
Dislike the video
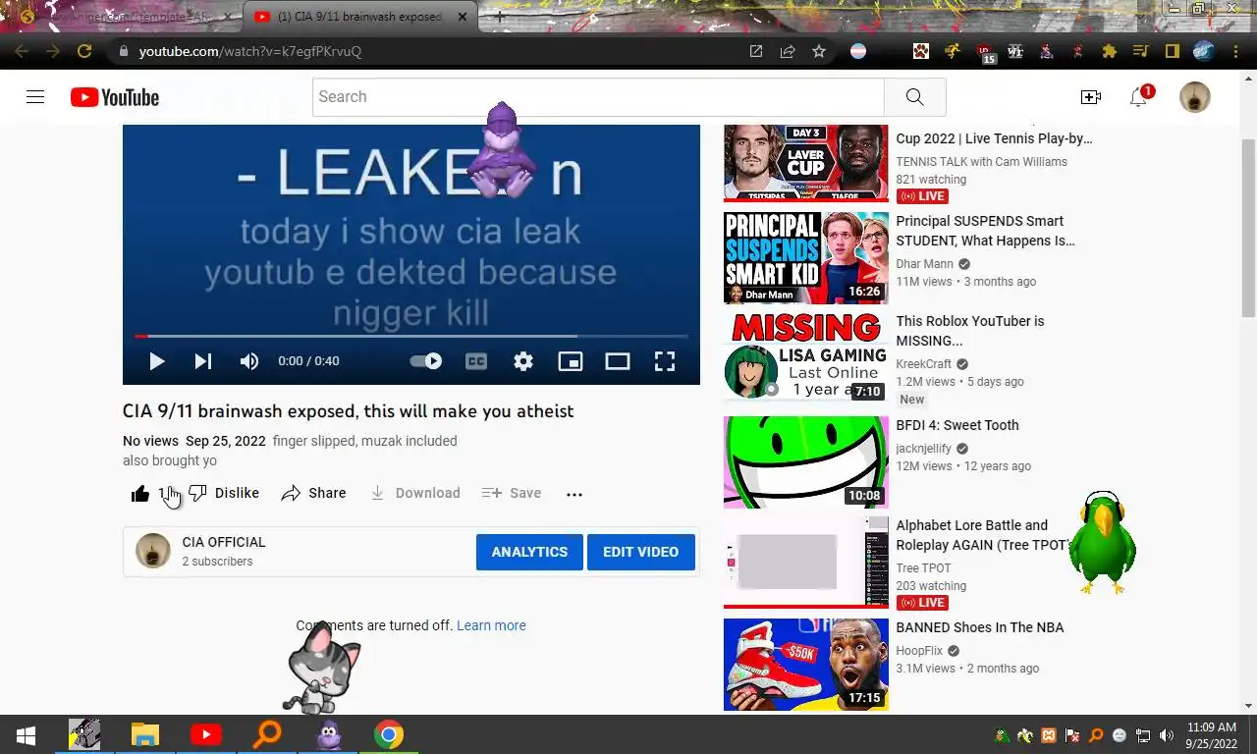224,494
